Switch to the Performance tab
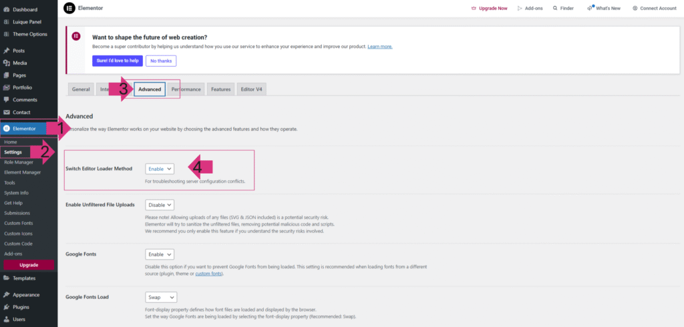This screenshot has width=684, height=327. [186, 89]
